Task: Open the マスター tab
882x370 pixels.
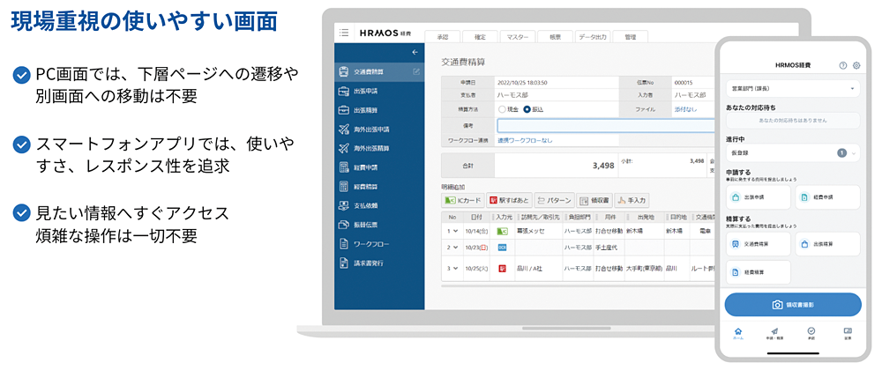Action: [518, 36]
